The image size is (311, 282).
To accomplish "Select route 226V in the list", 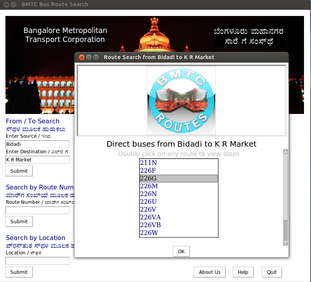I will (x=179, y=209).
